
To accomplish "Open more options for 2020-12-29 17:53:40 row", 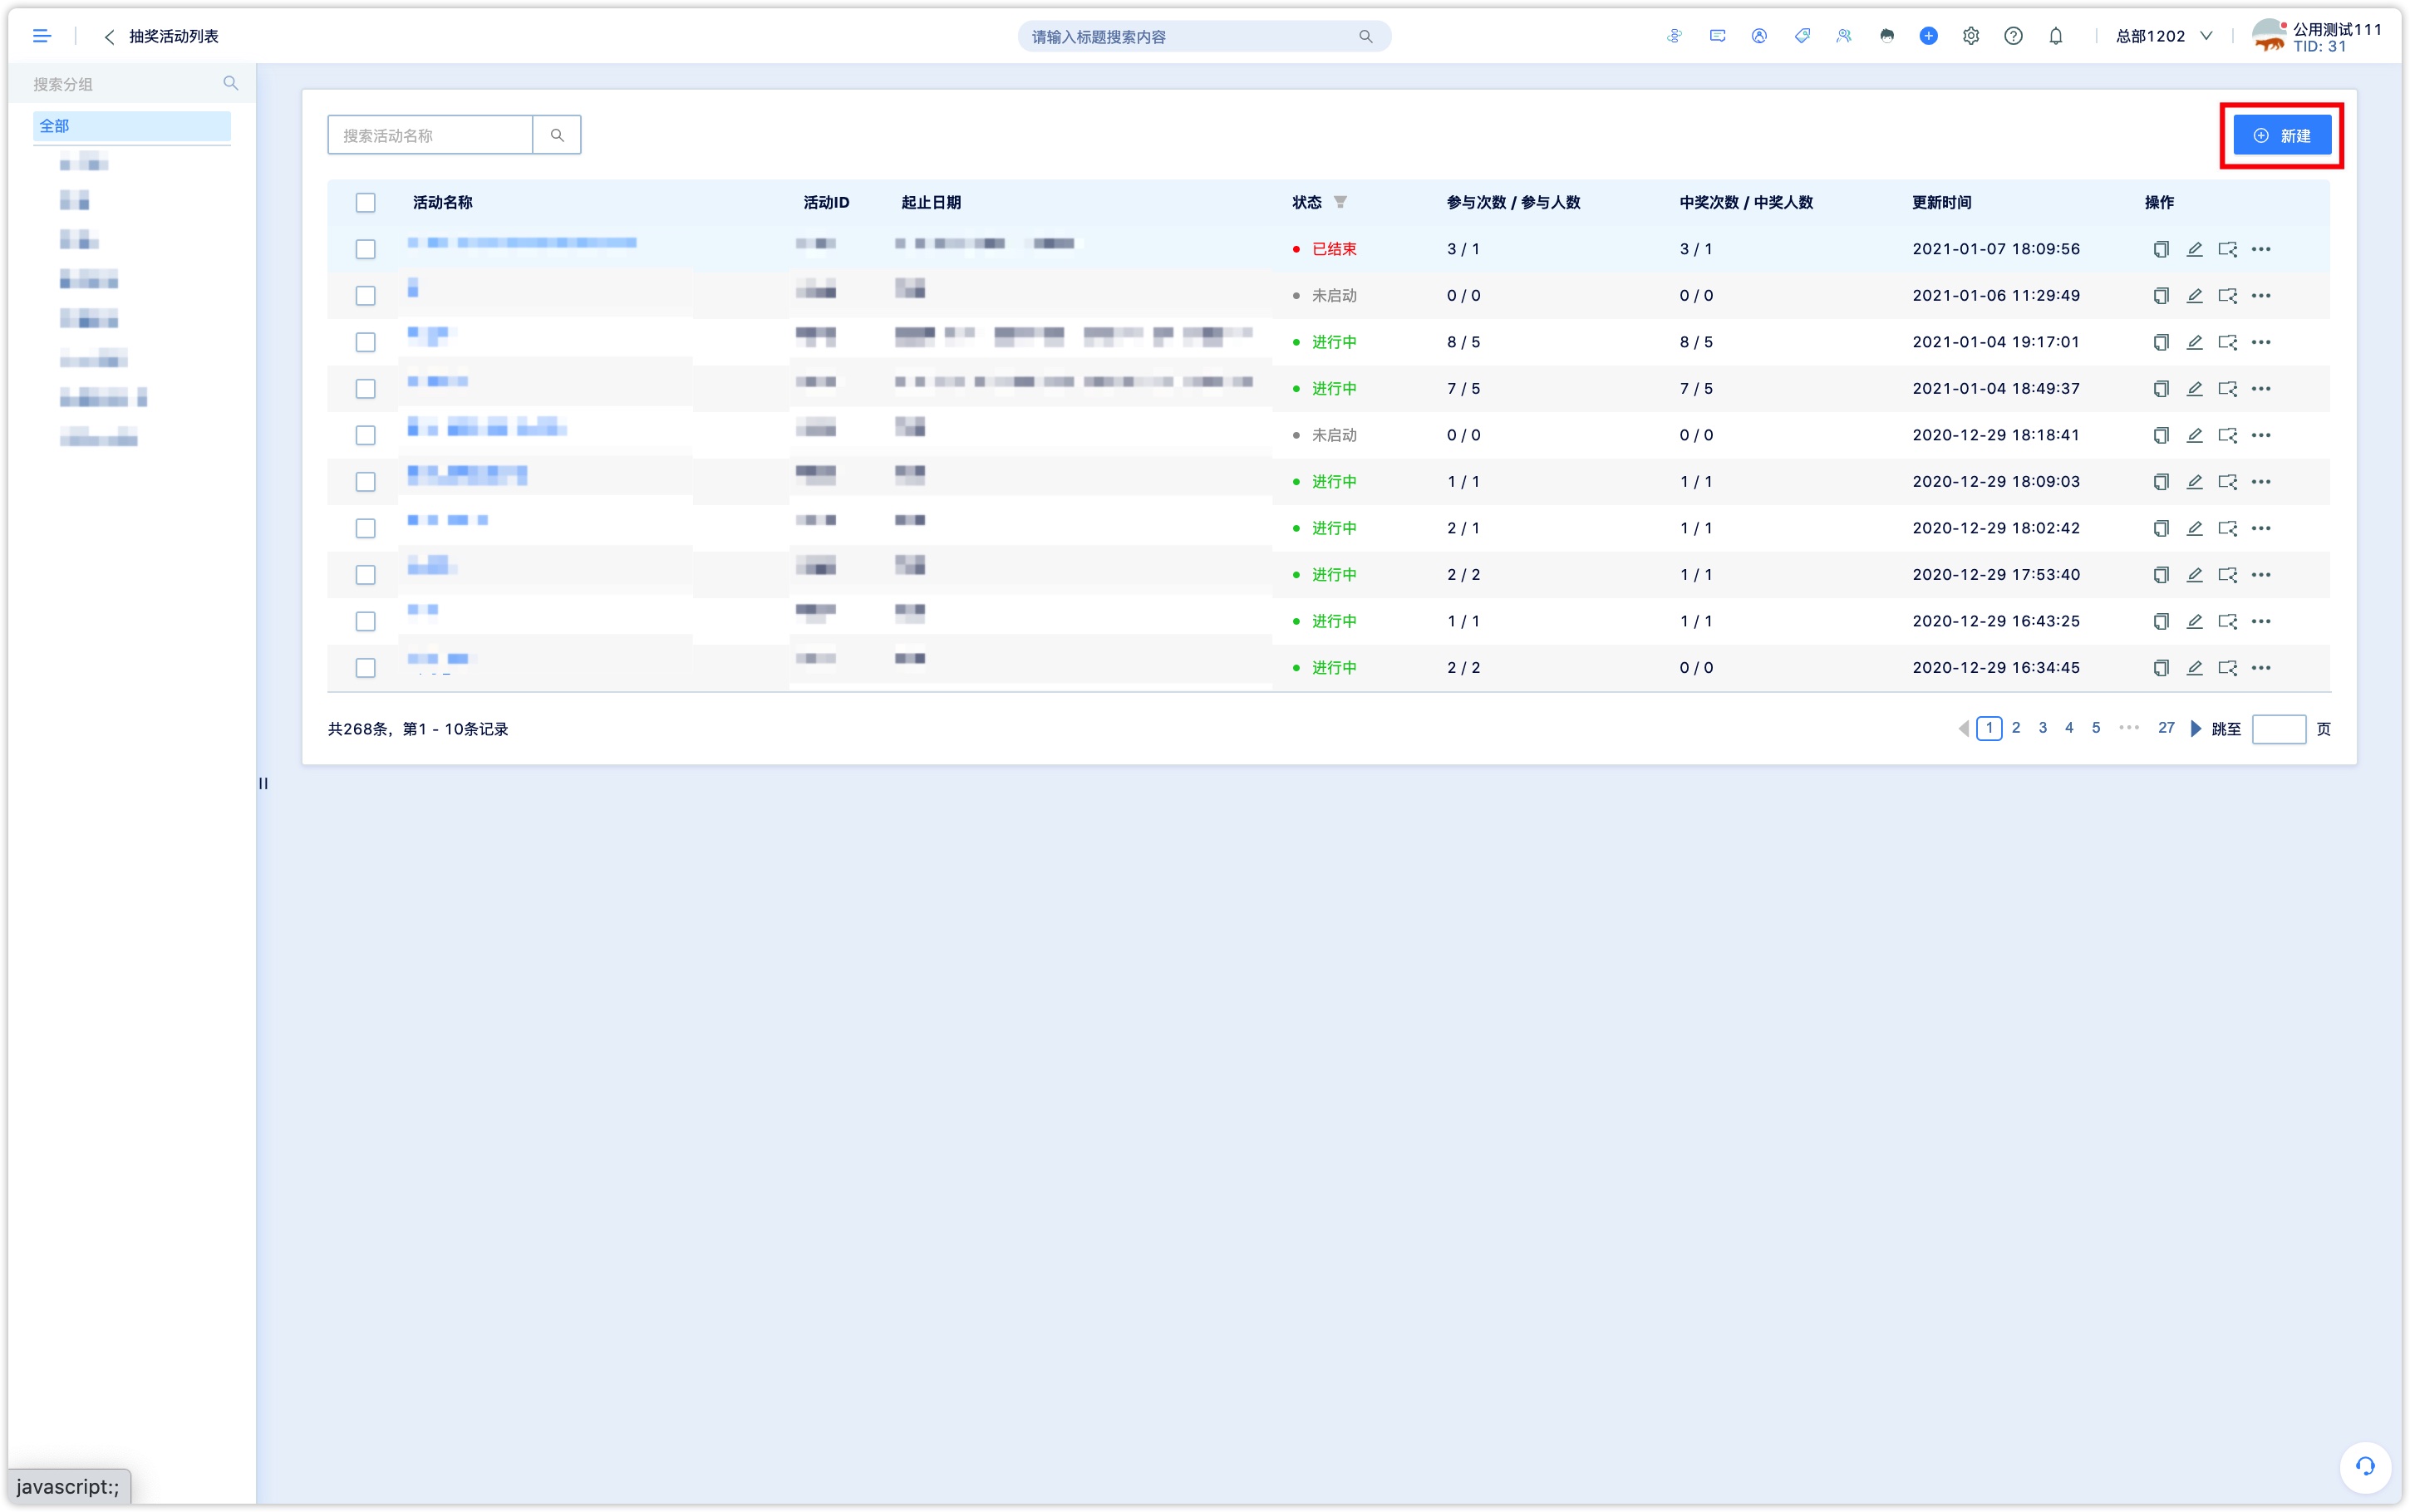I will point(2261,574).
